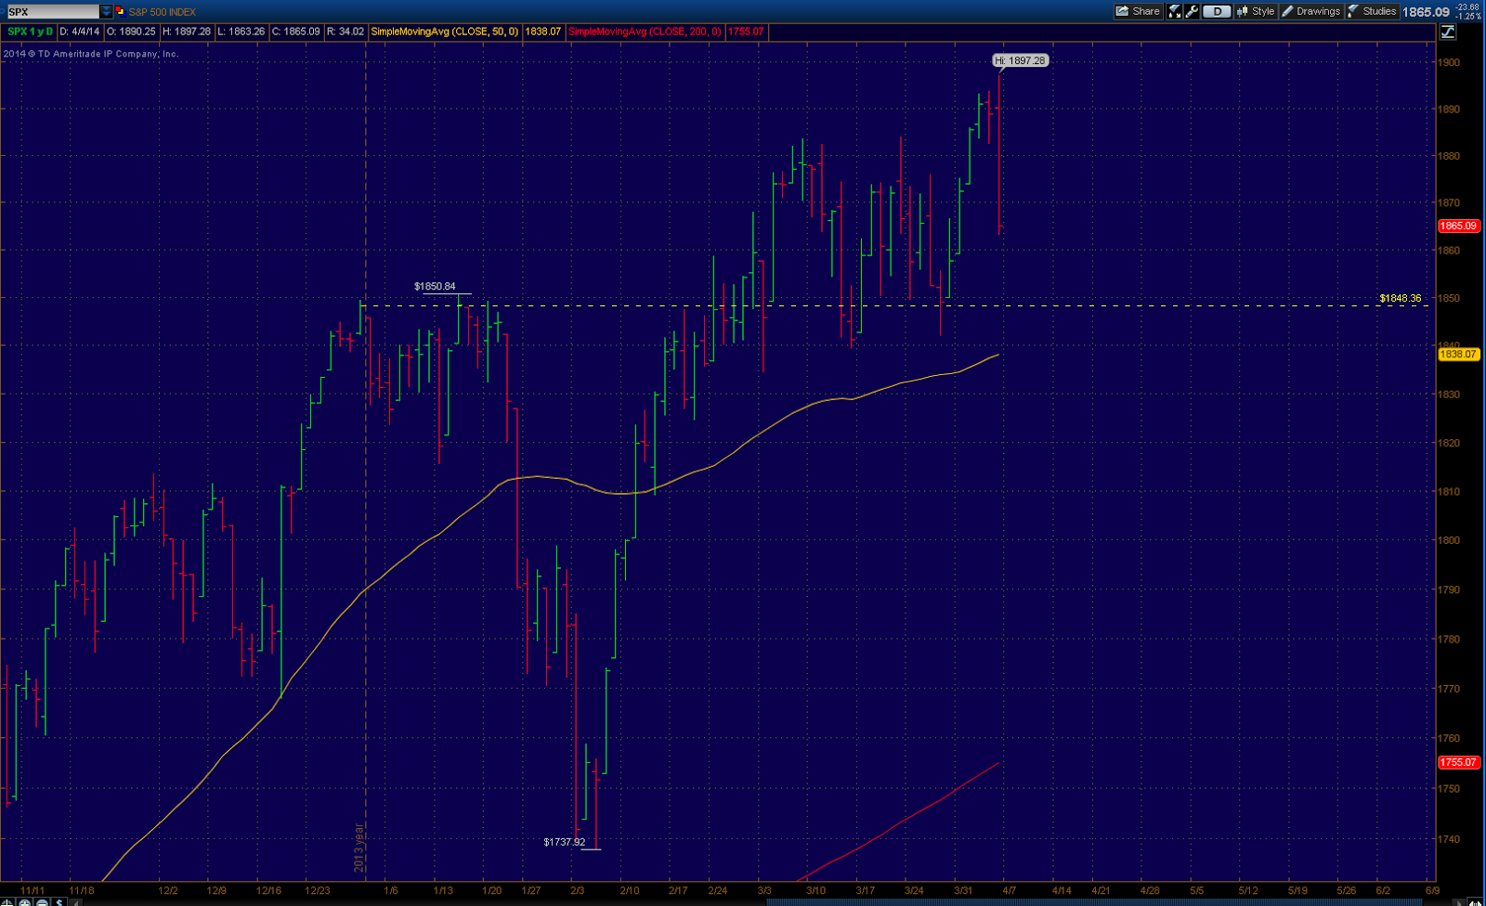Open the Studies menu
The image size is (1486, 906).
coord(1372,11)
